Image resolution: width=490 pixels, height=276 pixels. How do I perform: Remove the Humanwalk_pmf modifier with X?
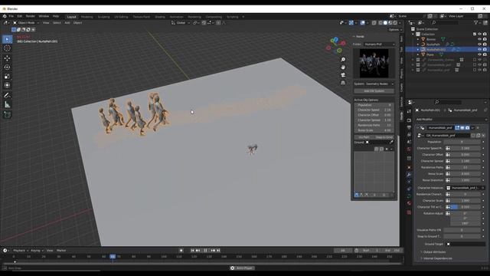[478, 128]
